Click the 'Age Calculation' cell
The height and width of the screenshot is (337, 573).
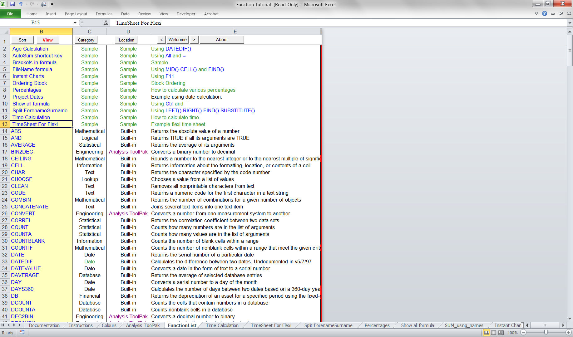click(x=41, y=49)
